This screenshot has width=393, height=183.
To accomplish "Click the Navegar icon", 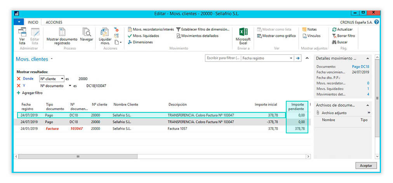I will tap(86, 33).
